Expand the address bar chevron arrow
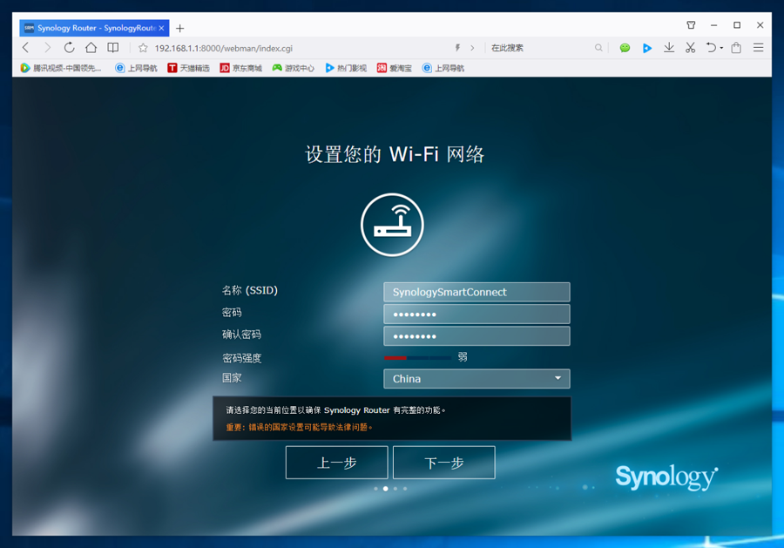The image size is (784, 548). coord(472,48)
